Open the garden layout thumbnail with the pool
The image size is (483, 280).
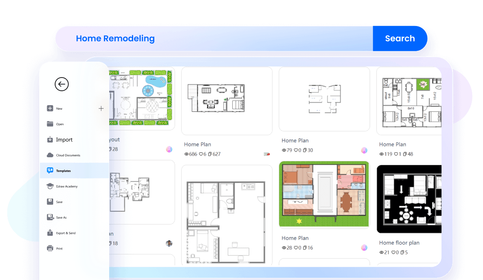tap(142, 98)
